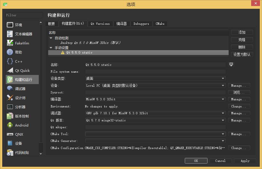Open the FakeVim settings icon
This screenshot has width=262, height=169.
pos(10,43)
